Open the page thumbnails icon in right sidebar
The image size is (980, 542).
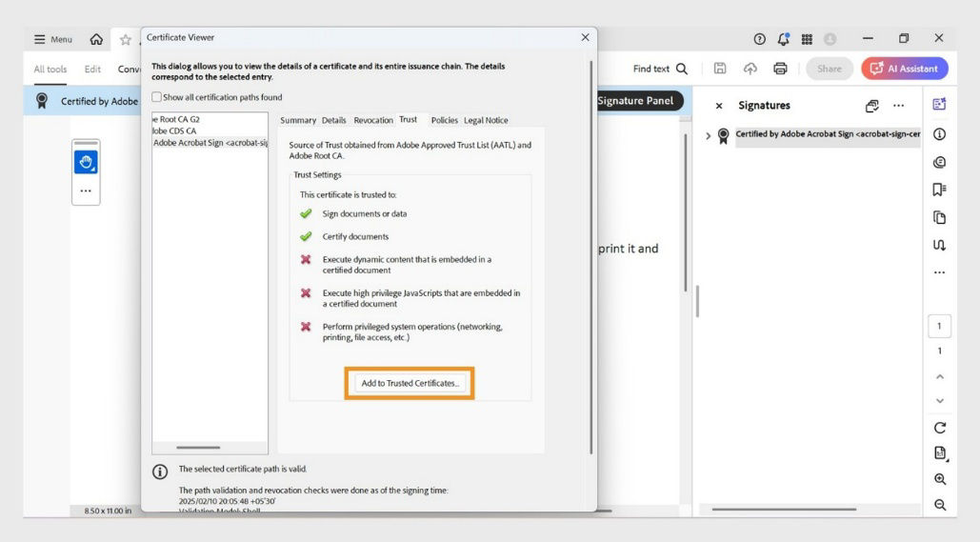coord(939,217)
